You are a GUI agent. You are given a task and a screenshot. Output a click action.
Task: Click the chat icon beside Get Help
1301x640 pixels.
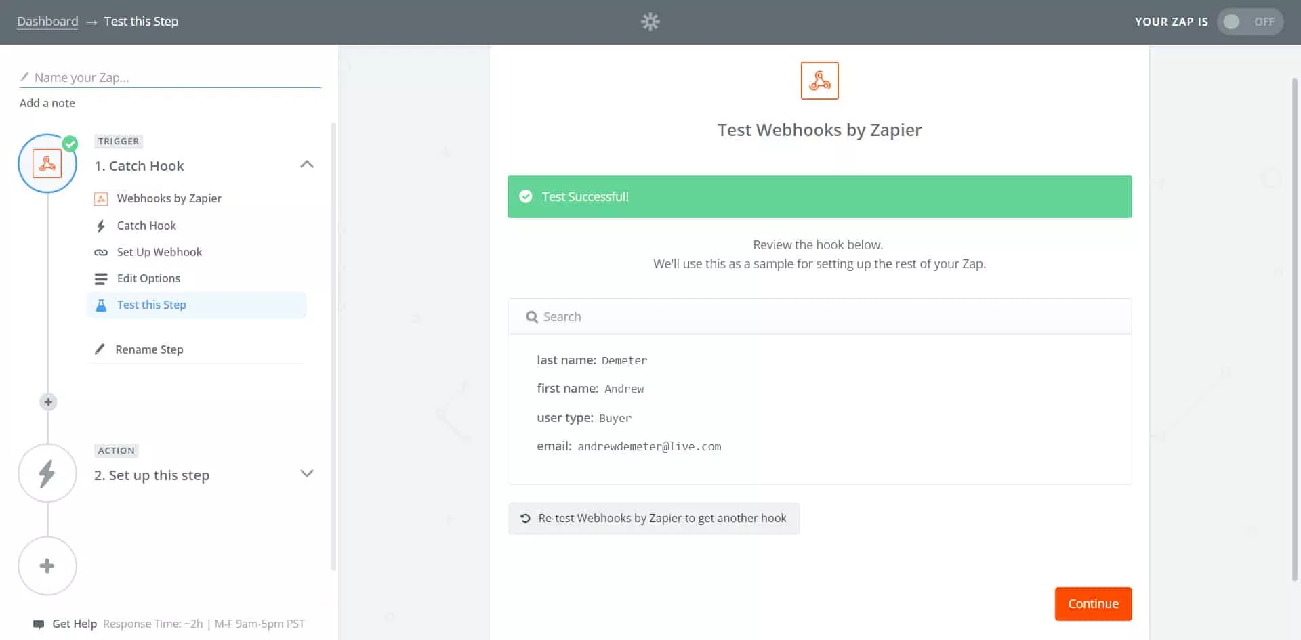pos(39,624)
